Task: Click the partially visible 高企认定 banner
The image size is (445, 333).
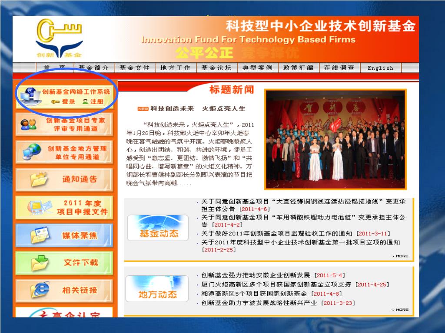Action: tap(64, 312)
